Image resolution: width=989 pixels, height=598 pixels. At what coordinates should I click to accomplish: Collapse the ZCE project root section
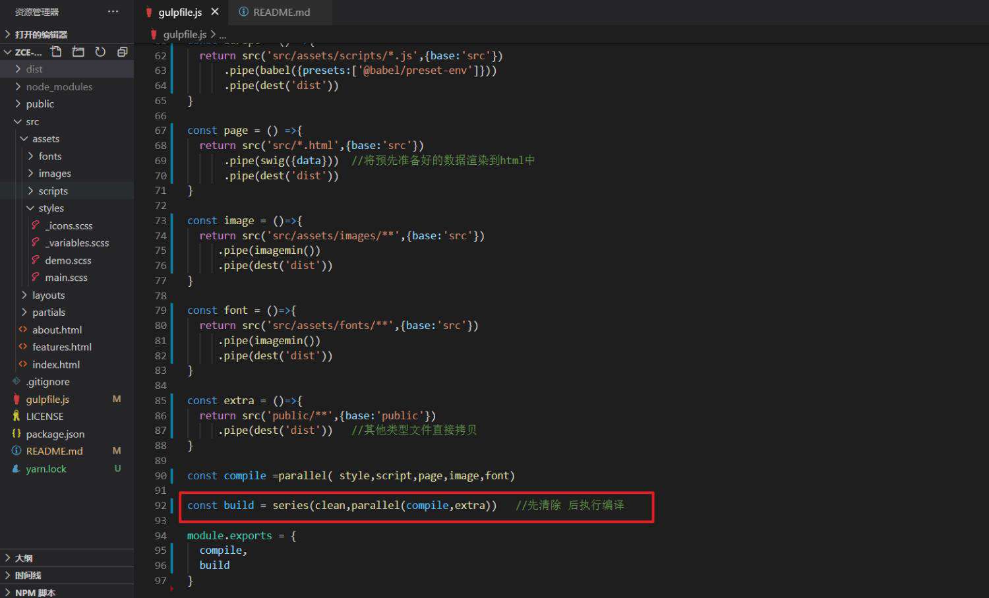click(24, 51)
